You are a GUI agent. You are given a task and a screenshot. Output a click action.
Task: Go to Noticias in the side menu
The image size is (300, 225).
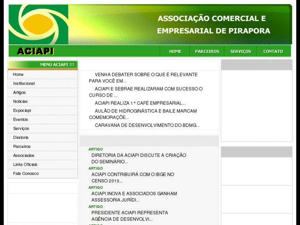pyautogui.click(x=43, y=102)
